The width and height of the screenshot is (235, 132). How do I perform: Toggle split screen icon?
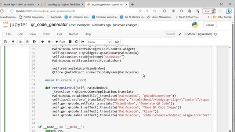[x=173, y=11]
